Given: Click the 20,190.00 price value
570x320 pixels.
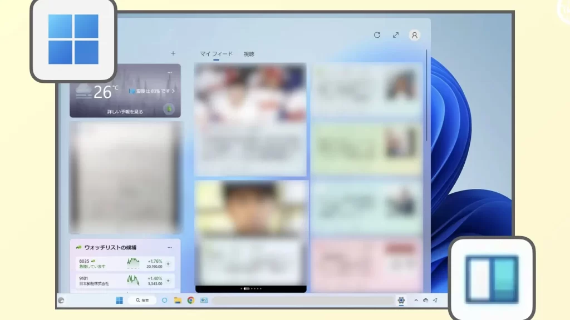Looking at the screenshot, I should click(x=154, y=266).
